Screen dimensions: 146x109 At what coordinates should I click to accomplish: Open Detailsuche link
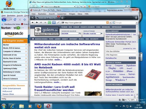click(x=111, y=58)
